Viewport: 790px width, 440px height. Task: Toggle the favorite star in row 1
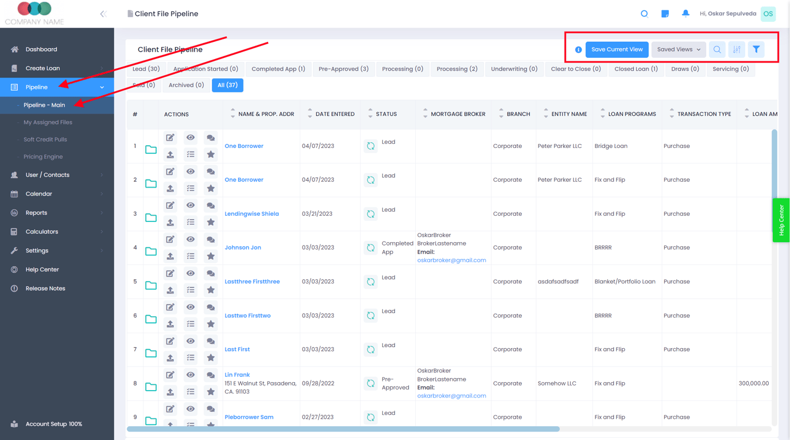pyautogui.click(x=211, y=154)
